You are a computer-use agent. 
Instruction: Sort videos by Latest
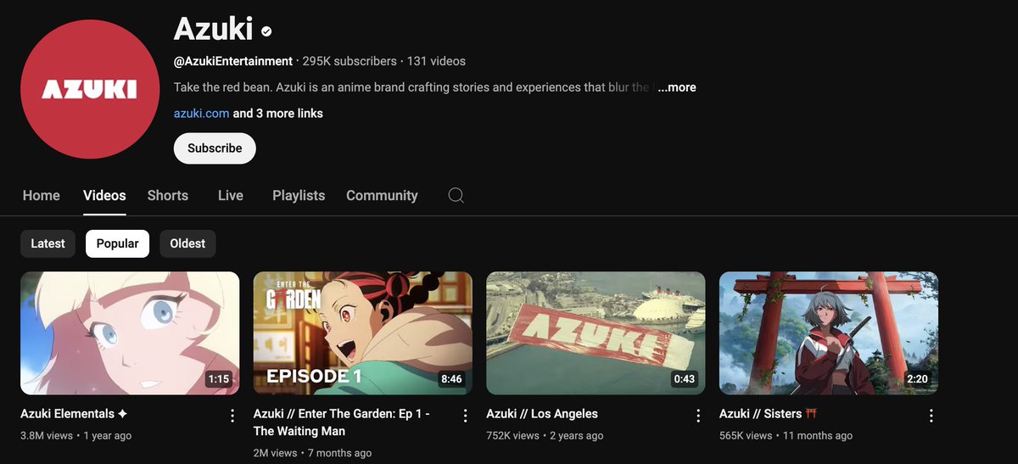(x=48, y=243)
